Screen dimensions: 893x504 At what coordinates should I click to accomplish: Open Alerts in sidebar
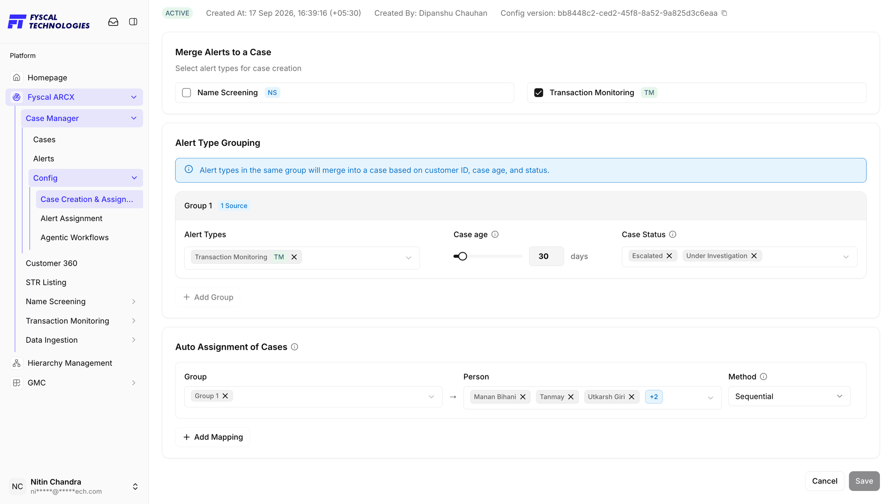point(44,158)
